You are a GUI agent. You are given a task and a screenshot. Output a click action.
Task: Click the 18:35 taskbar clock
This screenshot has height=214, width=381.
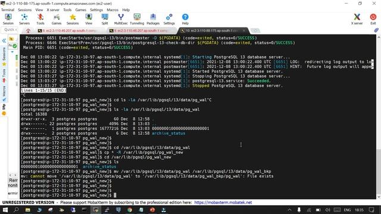tap(359, 210)
